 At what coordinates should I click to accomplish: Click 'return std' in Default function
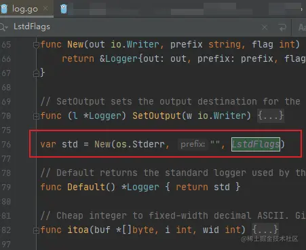click(203, 187)
